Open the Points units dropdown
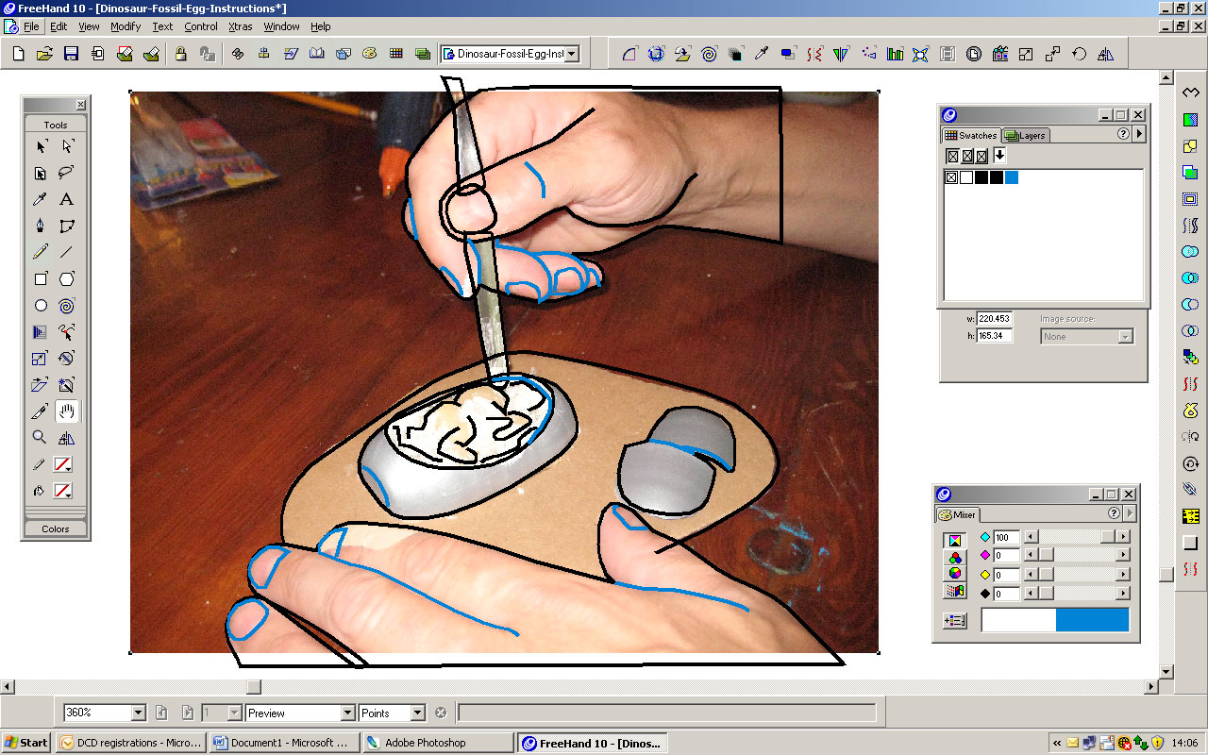The height and width of the screenshot is (755, 1208). (417, 713)
